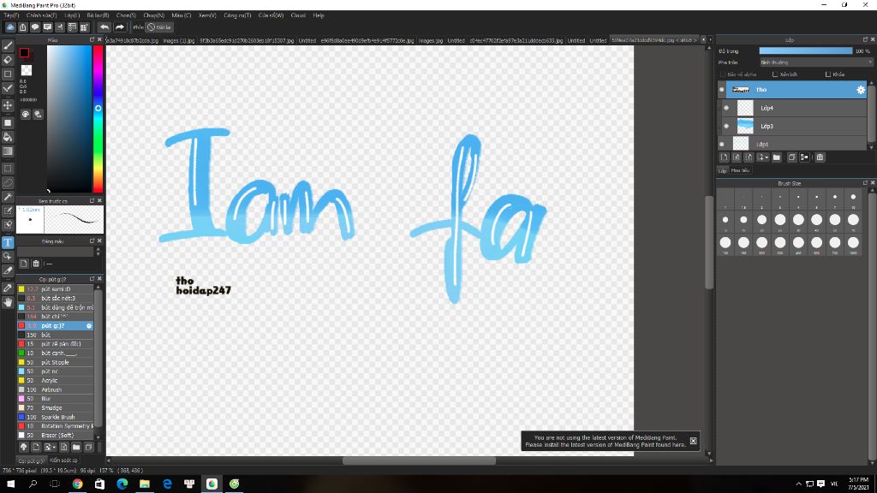
Task: Select the 'bút sumi :D' brush
Action: [x=56, y=289]
